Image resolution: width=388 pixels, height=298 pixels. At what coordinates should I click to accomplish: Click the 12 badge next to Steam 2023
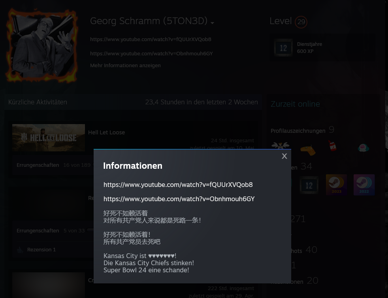tap(309, 185)
